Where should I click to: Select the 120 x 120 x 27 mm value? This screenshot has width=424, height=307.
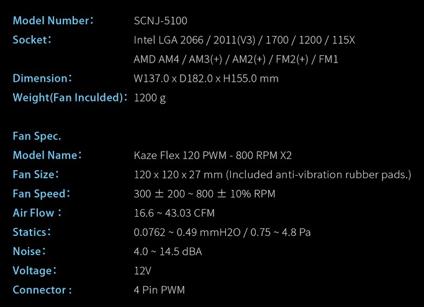coord(272,175)
